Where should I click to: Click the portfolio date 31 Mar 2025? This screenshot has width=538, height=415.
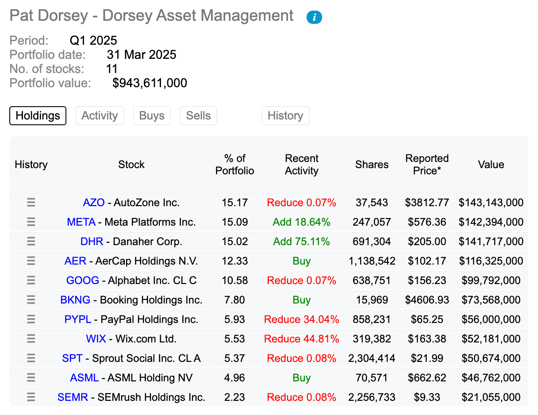[x=142, y=55]
